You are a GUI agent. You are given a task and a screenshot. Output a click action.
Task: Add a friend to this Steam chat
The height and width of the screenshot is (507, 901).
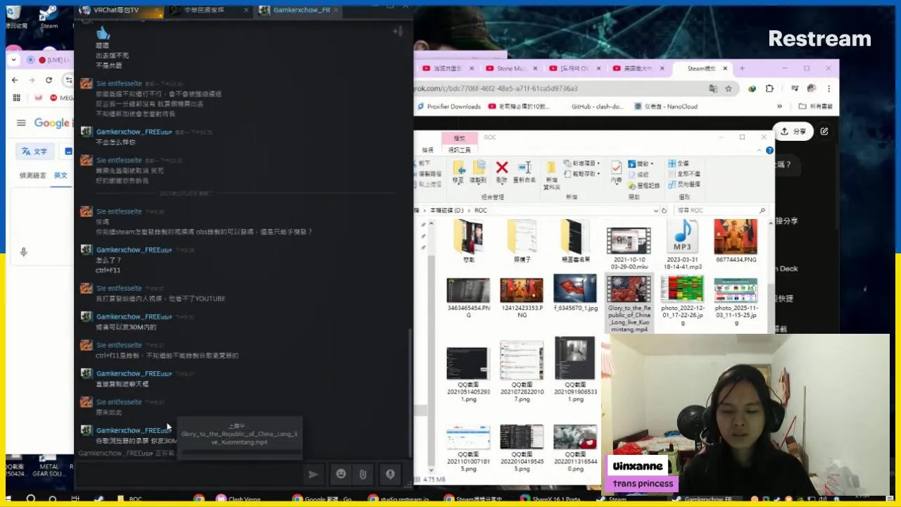pyautogui.click(x=398, y=31)
